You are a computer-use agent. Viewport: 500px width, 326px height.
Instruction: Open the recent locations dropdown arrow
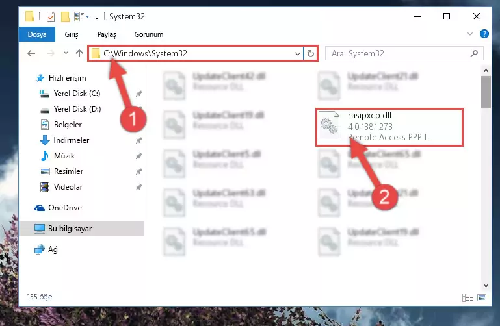pyautogui.click(x=66, y=53)
